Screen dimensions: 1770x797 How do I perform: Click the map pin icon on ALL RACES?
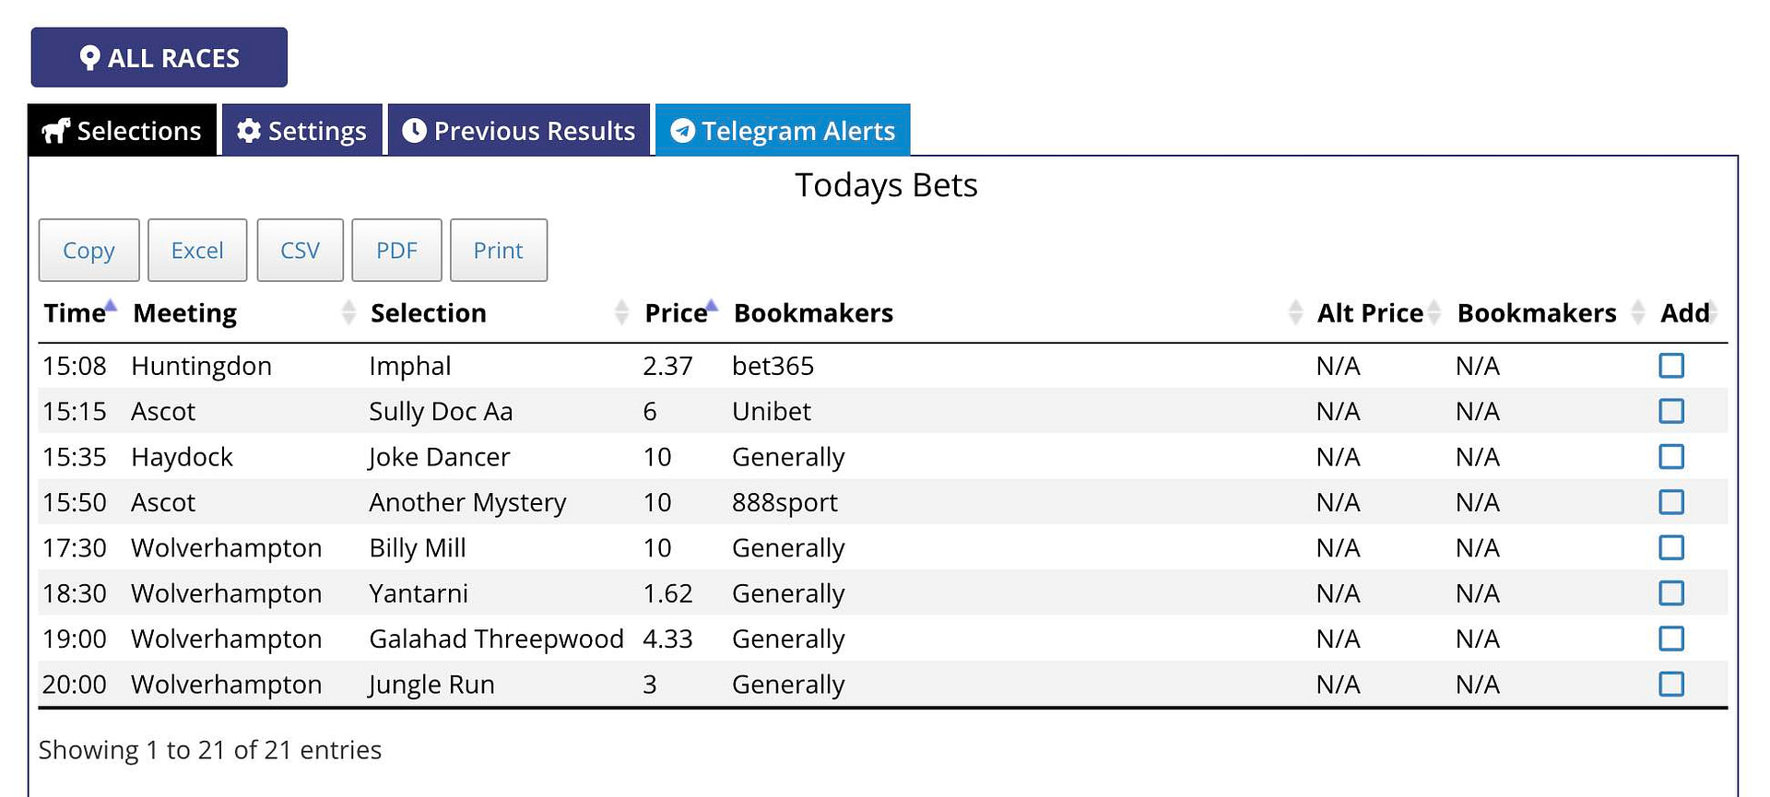point(89,58)
